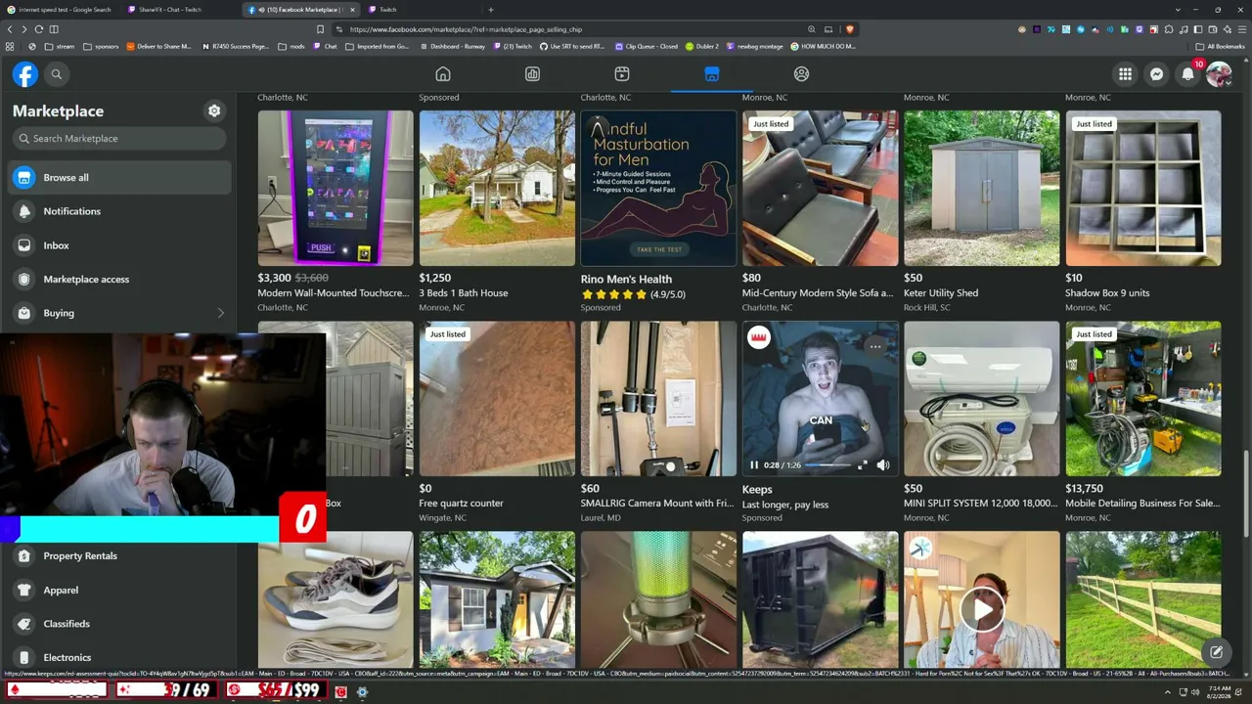Browse the Electronics category

(x=119, y=658)
